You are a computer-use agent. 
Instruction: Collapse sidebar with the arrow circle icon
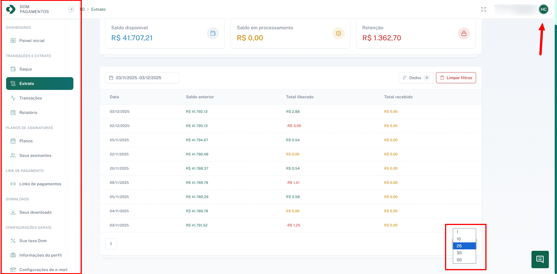coord(71,9)
